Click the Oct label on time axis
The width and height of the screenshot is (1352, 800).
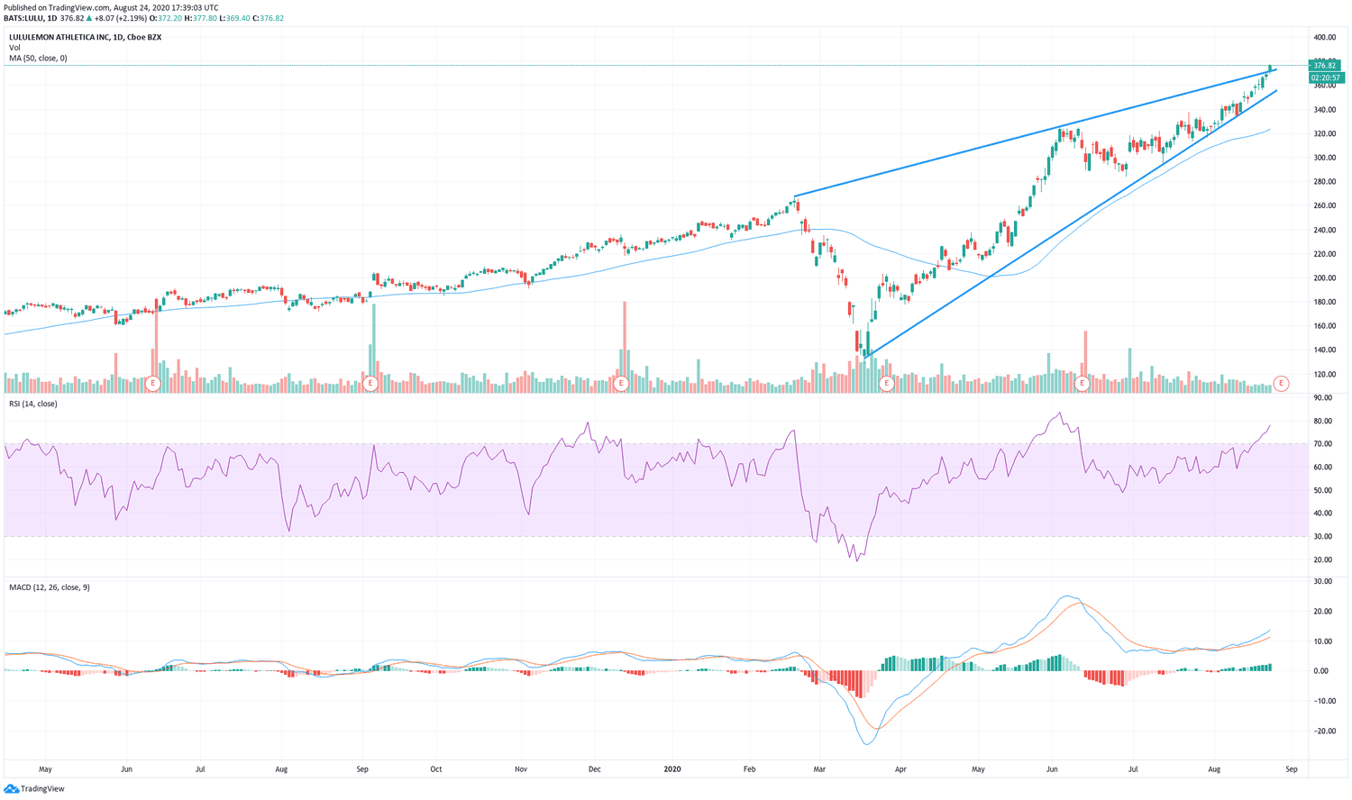[436, 769]
